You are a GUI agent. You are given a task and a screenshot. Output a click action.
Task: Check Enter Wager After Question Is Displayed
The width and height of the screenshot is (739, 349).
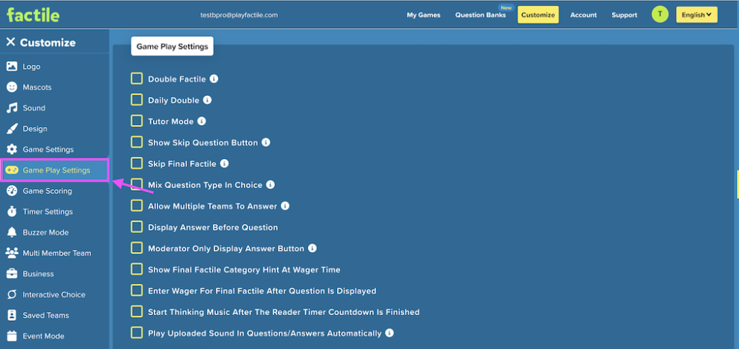(137, 290)
